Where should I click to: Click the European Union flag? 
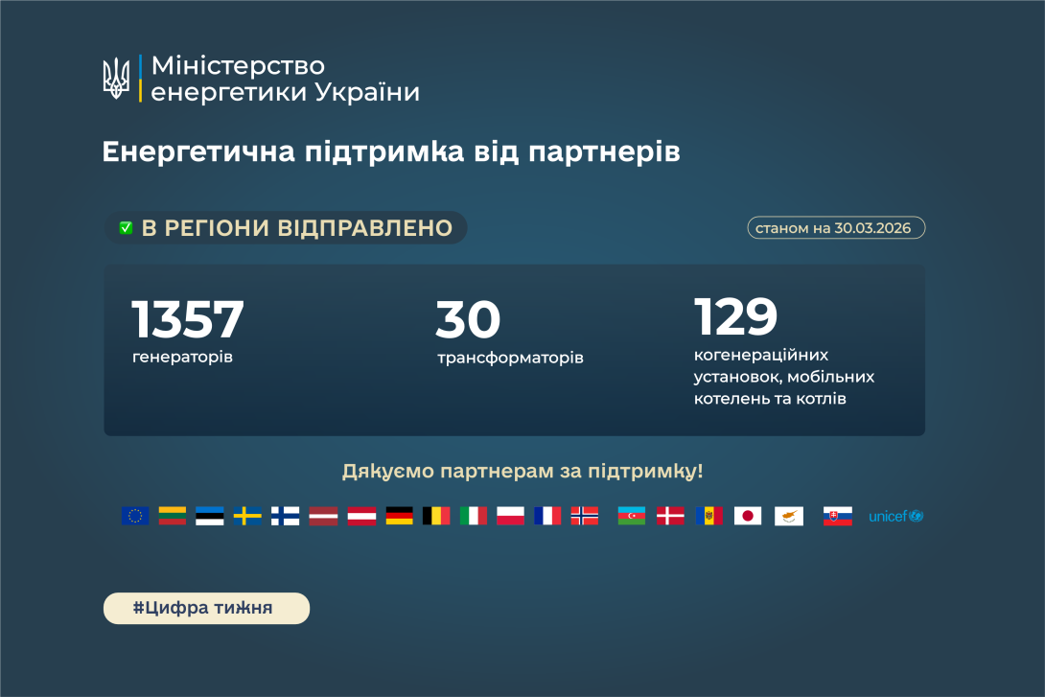pos(135,516)
